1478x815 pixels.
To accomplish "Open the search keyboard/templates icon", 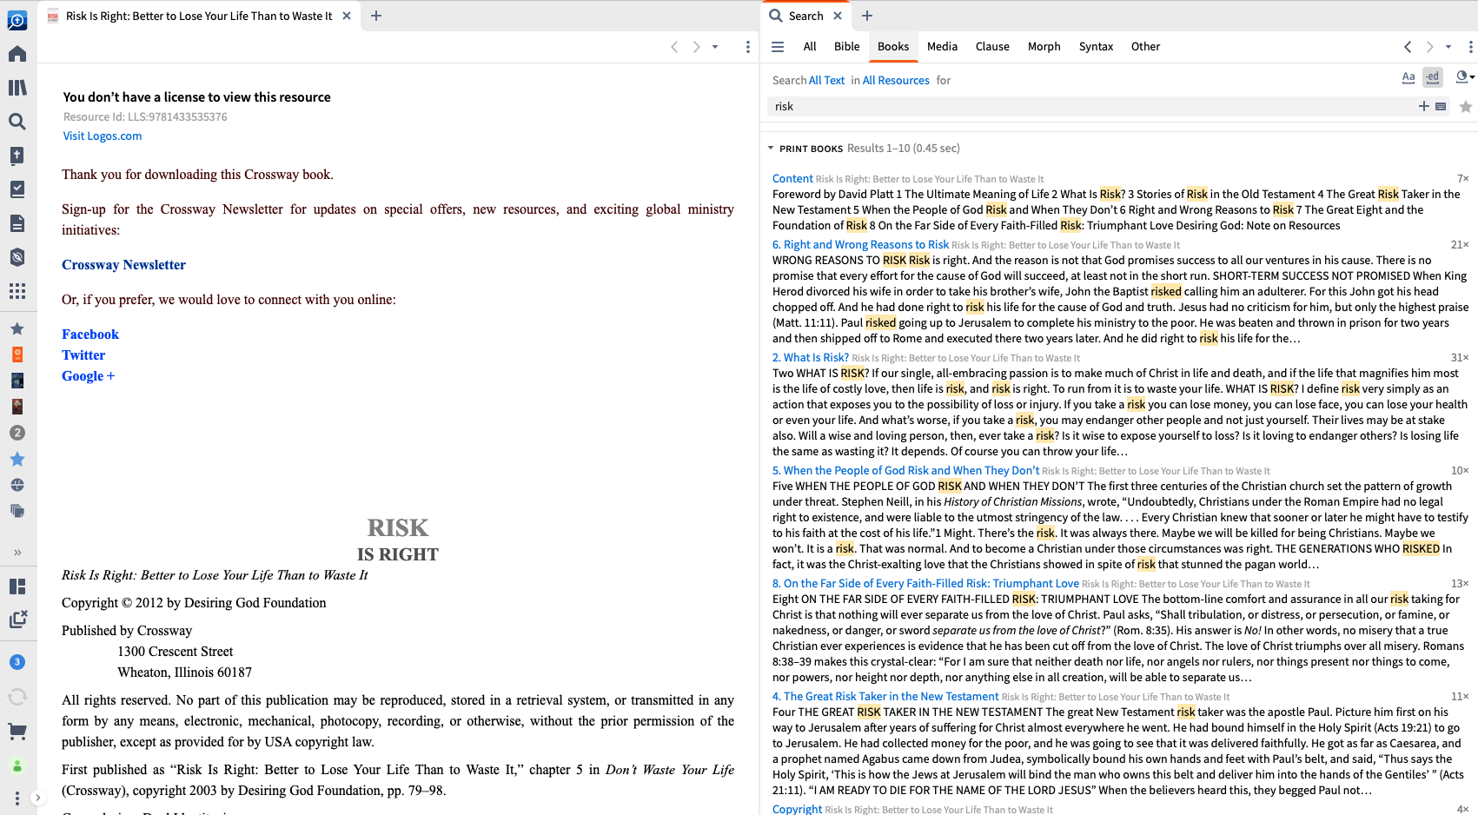I will click(x=1441, y=106).
